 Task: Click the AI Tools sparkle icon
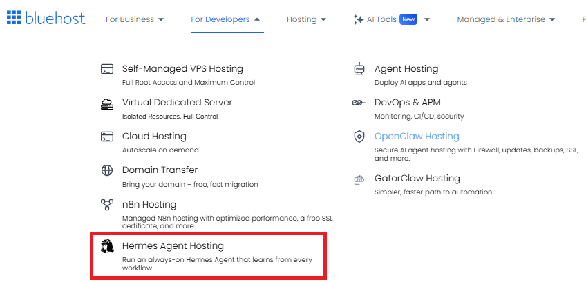pyautogui.click(x=359, y=20)
